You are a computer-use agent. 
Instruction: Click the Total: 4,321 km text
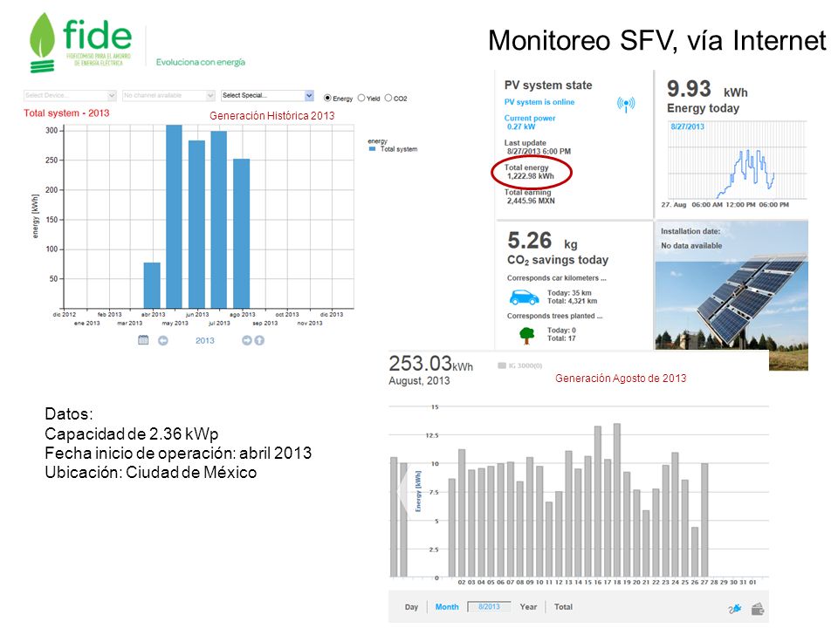[572, 301]
